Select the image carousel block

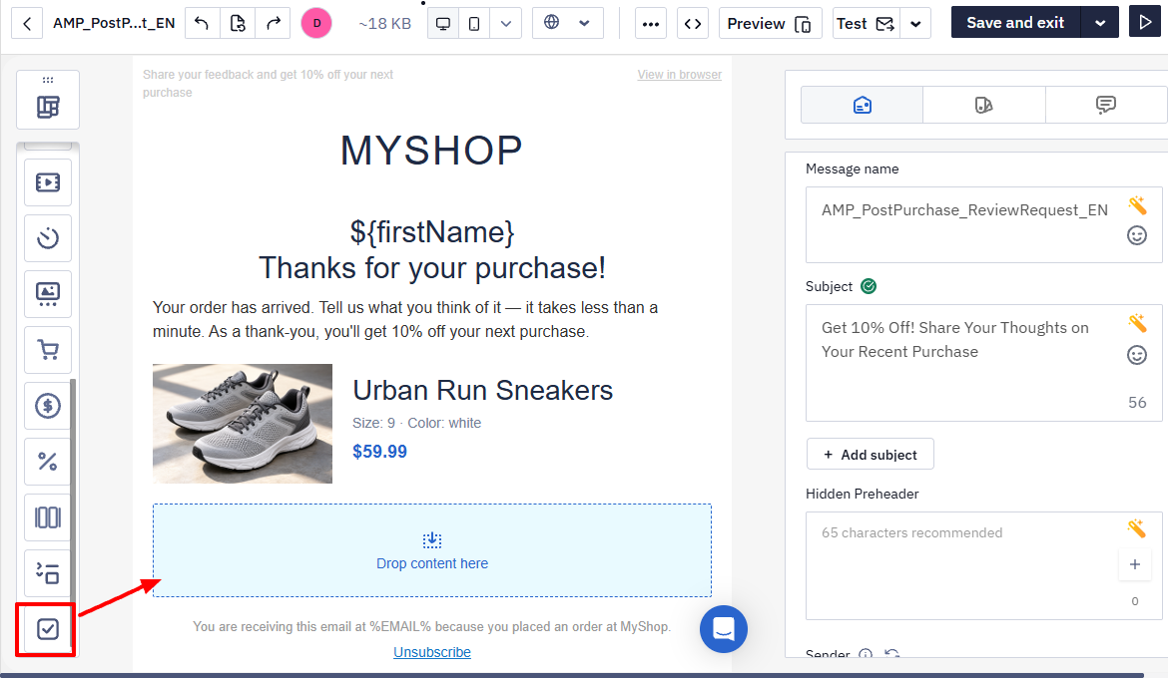click(48, 294)
